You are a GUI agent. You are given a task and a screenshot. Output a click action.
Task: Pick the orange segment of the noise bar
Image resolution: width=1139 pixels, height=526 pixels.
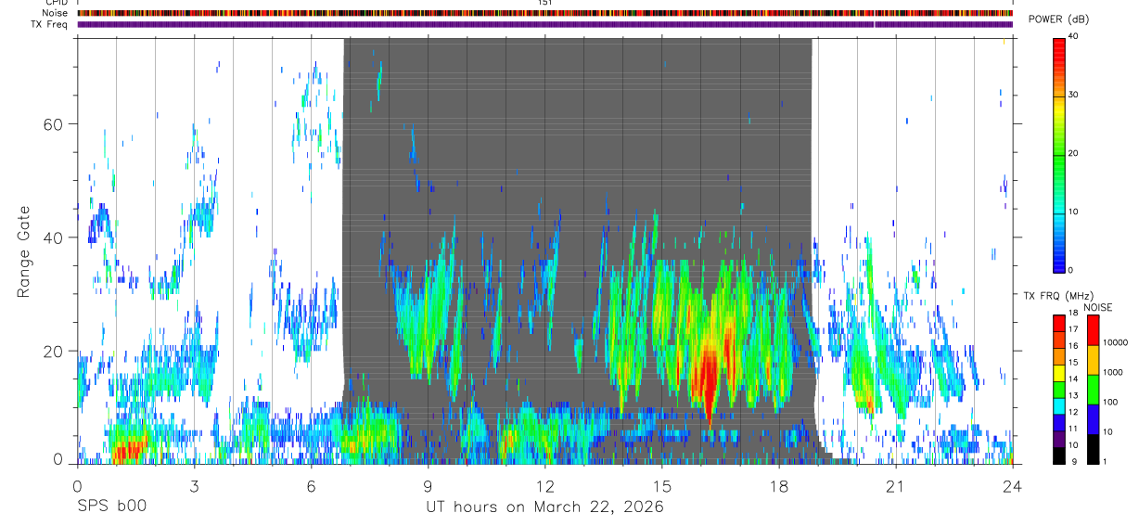(x=1093, y=360)
